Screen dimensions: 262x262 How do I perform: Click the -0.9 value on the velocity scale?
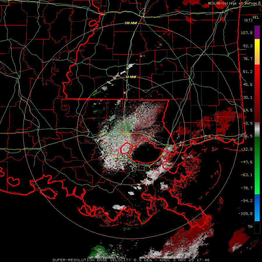pos(248,123)
